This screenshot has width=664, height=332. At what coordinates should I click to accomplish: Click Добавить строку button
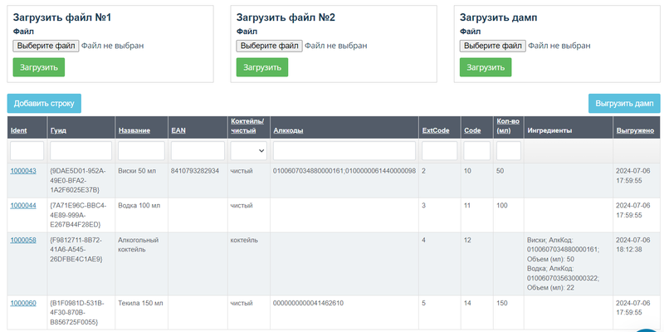tap(44, 103)
